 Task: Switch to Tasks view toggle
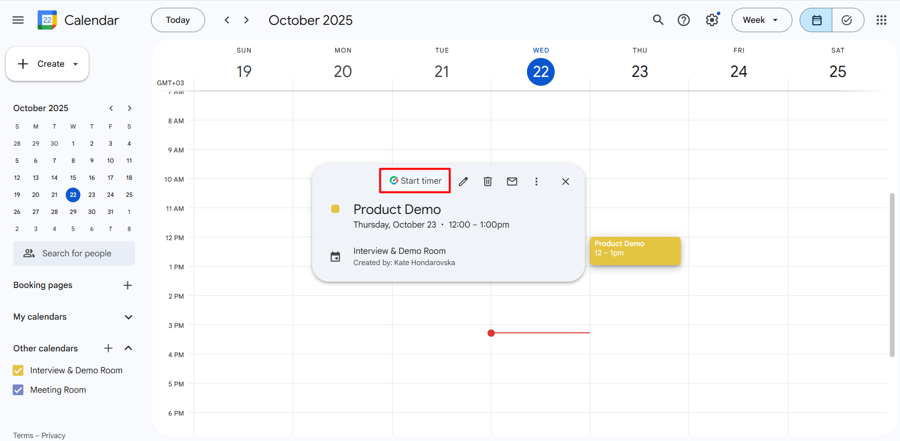click(847, 20)
